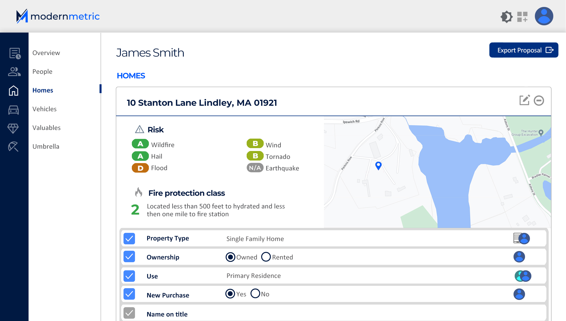Click the modernmetric logo
Image resolution: width=566 pixels, height=321 pixels.
(x=58, y=16)
